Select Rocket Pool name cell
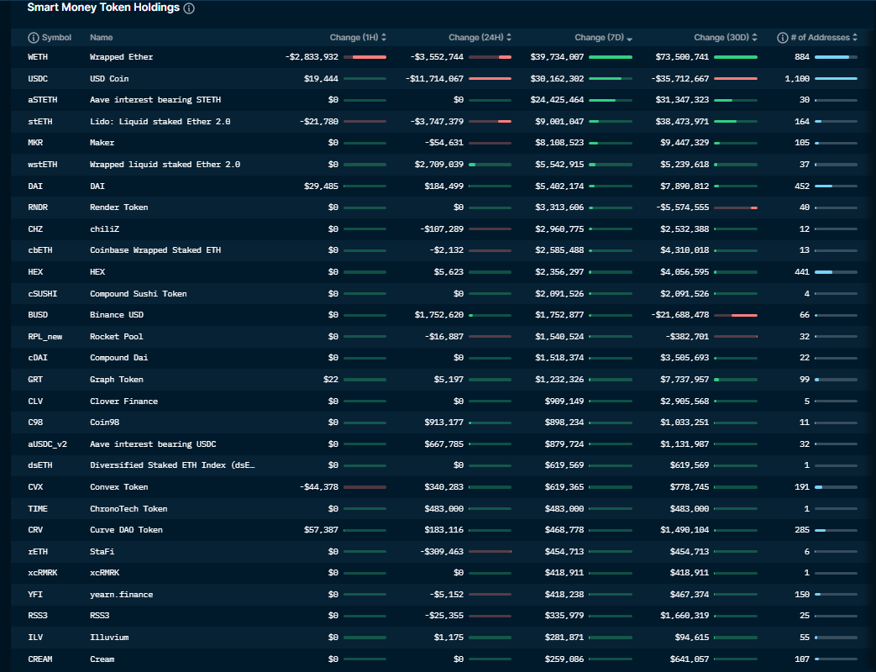876x672 pixels. (117, 337)
